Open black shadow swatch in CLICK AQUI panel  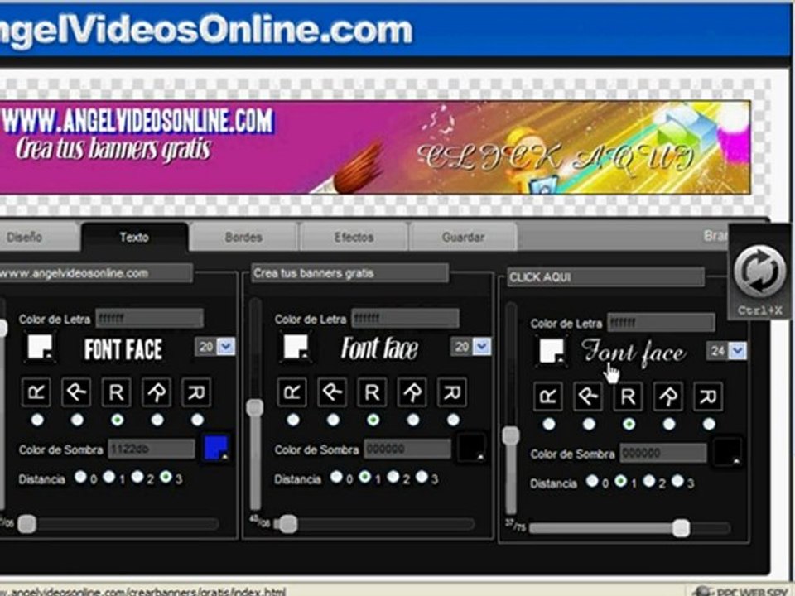pos(728,452)
